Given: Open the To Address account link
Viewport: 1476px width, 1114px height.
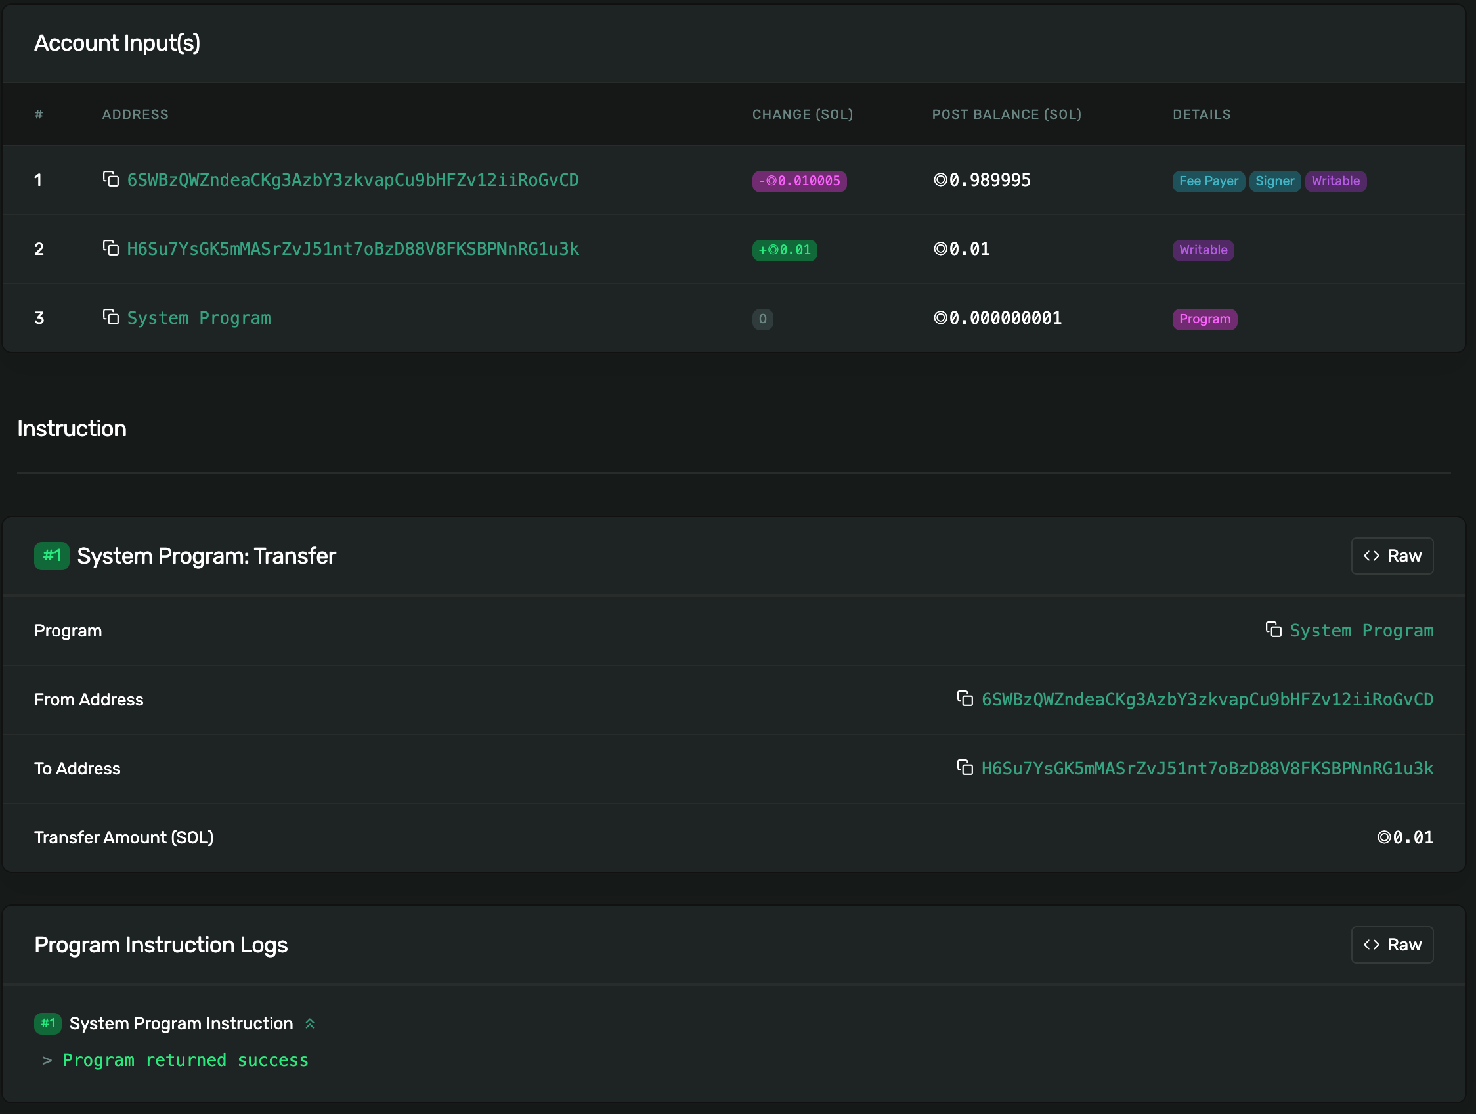Looking at the screenshot, I should (1207, 768).
